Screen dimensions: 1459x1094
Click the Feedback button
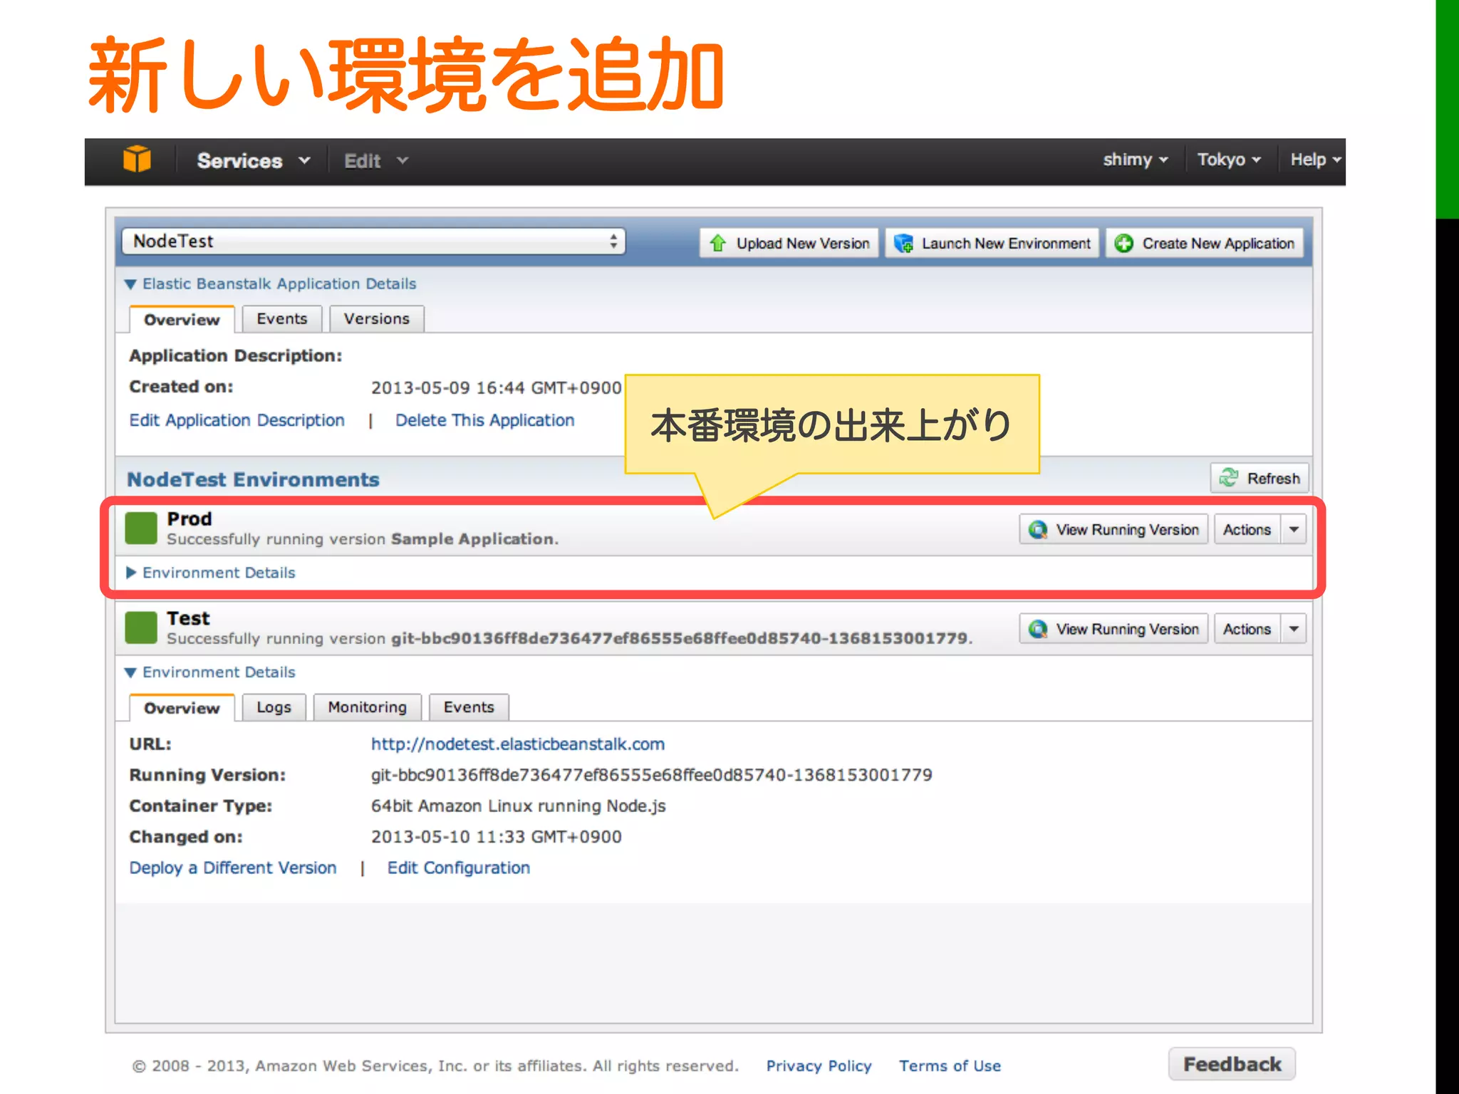tap(1231, 1064)
